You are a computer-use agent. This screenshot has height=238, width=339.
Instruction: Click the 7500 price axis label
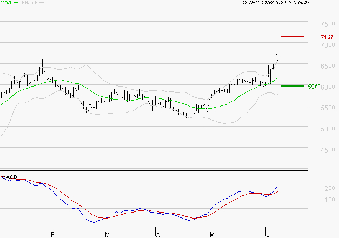tap(328, 24)
